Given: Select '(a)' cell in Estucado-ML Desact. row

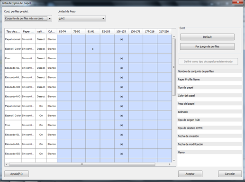Looking at the screenshot, I should (121, 77).
